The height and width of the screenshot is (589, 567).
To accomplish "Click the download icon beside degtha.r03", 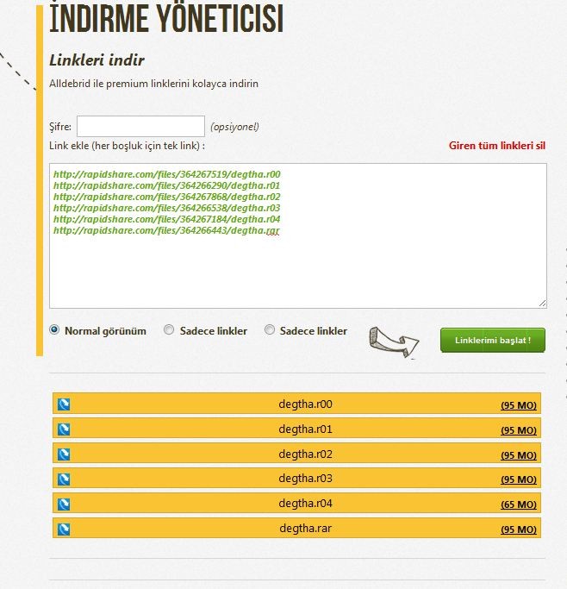I will pos(64,479).
